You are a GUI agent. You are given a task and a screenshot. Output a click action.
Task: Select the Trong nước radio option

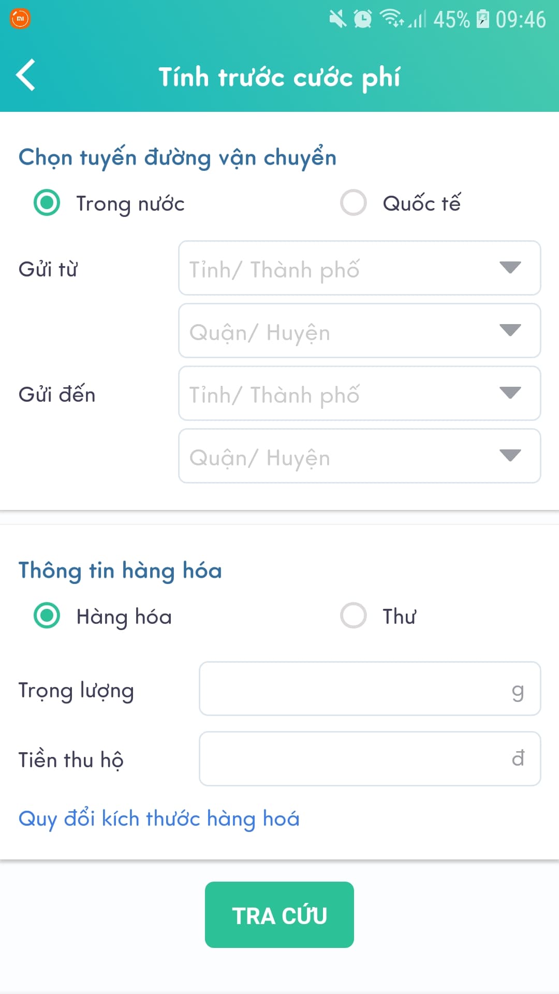tap(47, 202)
